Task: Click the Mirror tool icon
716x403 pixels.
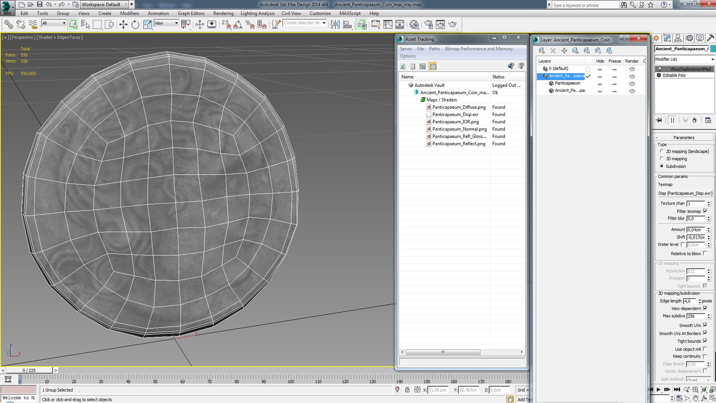Action: [x=335, y=25]
